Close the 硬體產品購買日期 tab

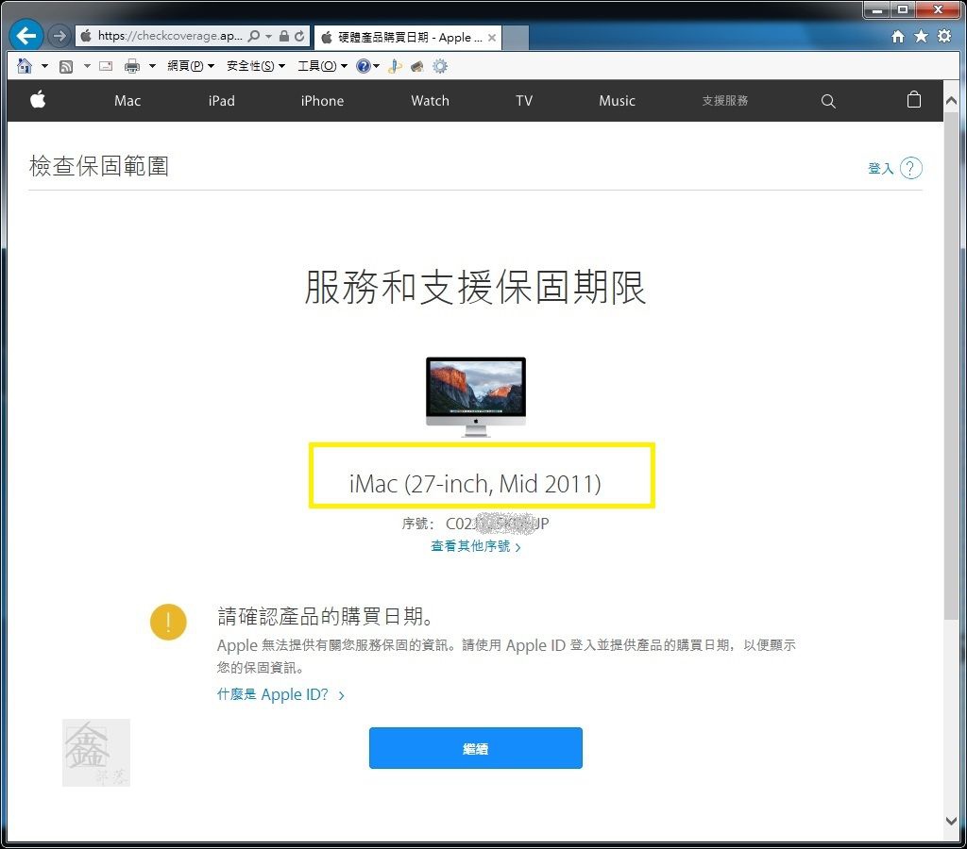[x=491, y=38]
